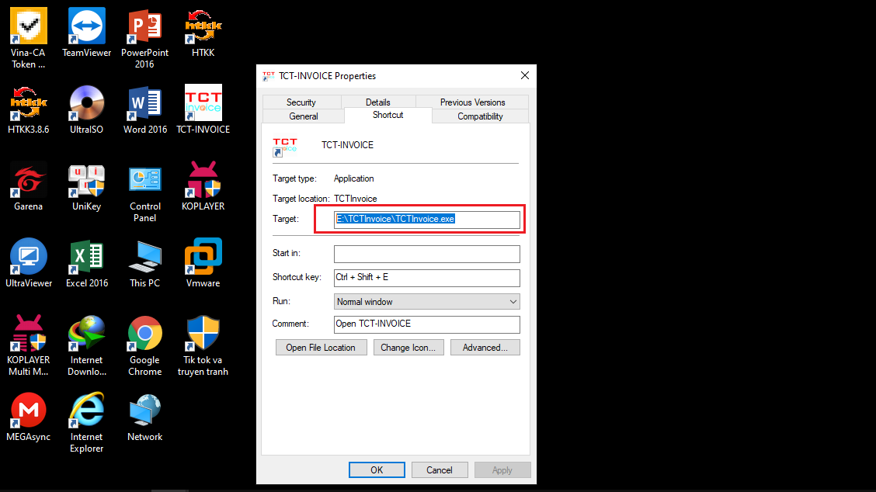Screen dimensions: 876x492
Task: Select the Shortcut tab
Action: 388,115
